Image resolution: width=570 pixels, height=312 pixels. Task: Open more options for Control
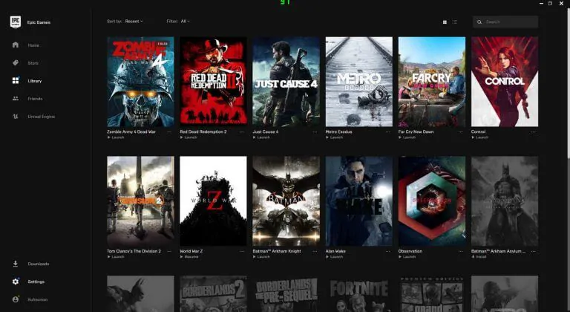[x=534, y=131]
